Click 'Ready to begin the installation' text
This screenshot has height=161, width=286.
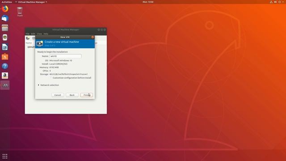(x=53, y=52)
